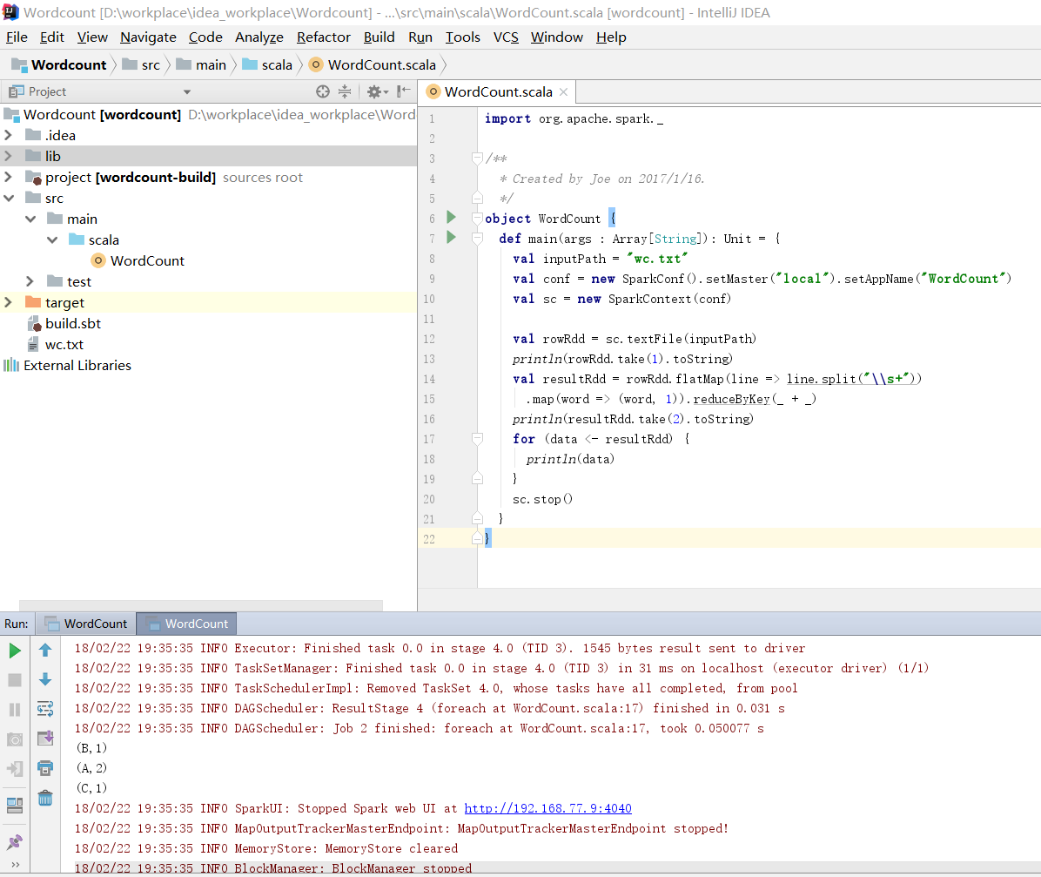
Task: Click the Up the stack trace arrow
Action: tap(45, 650)
